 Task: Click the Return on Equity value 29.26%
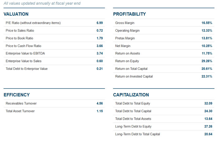click(x=207, y=61)
